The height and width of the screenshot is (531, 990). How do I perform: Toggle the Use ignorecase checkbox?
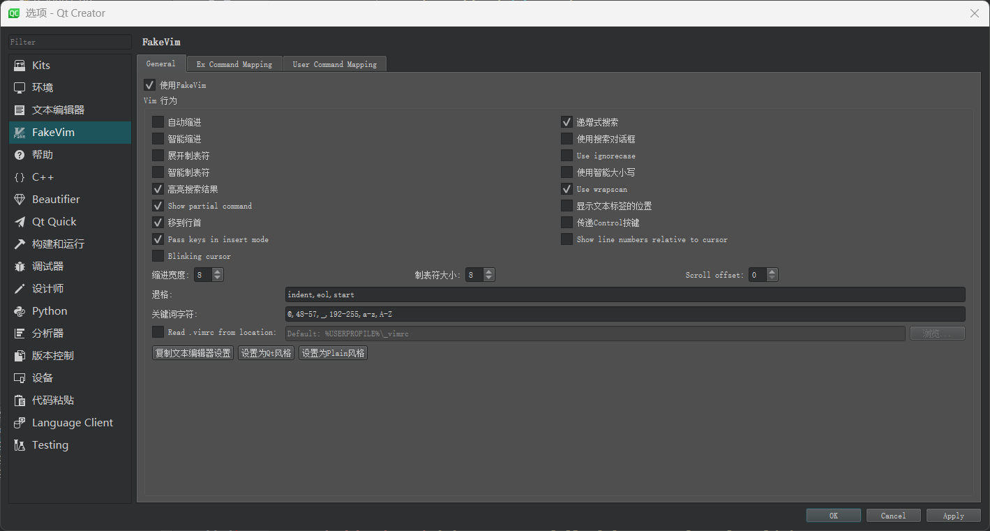click(567, 156)
